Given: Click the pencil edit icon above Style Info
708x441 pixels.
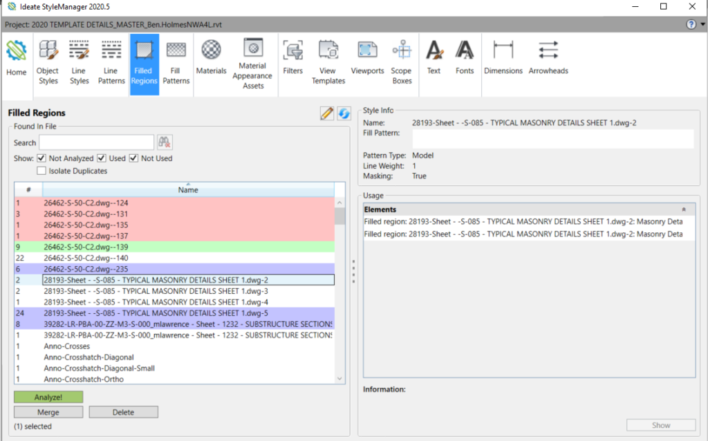Looking at the screenshot, I should (x=326, y=113).
